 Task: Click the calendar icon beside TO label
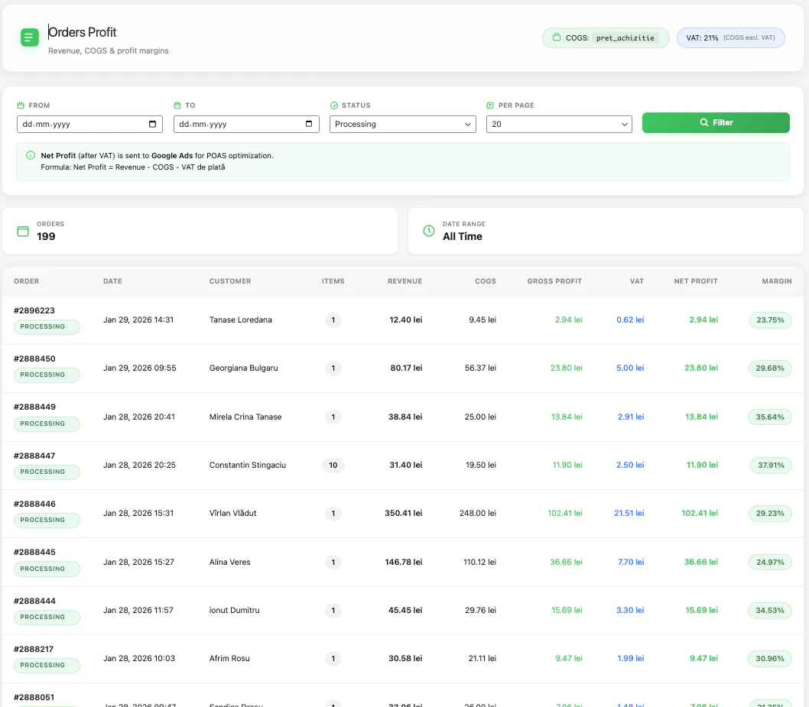(177, 105)
